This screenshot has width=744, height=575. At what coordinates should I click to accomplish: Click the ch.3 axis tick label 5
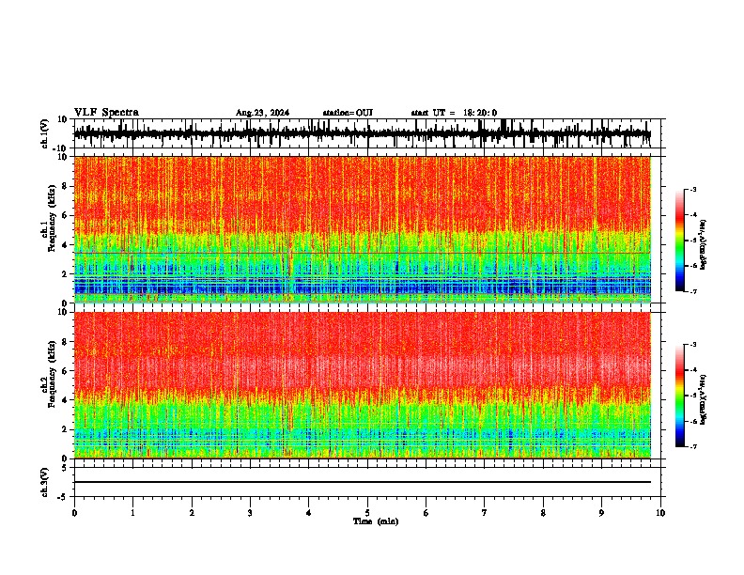66,468
